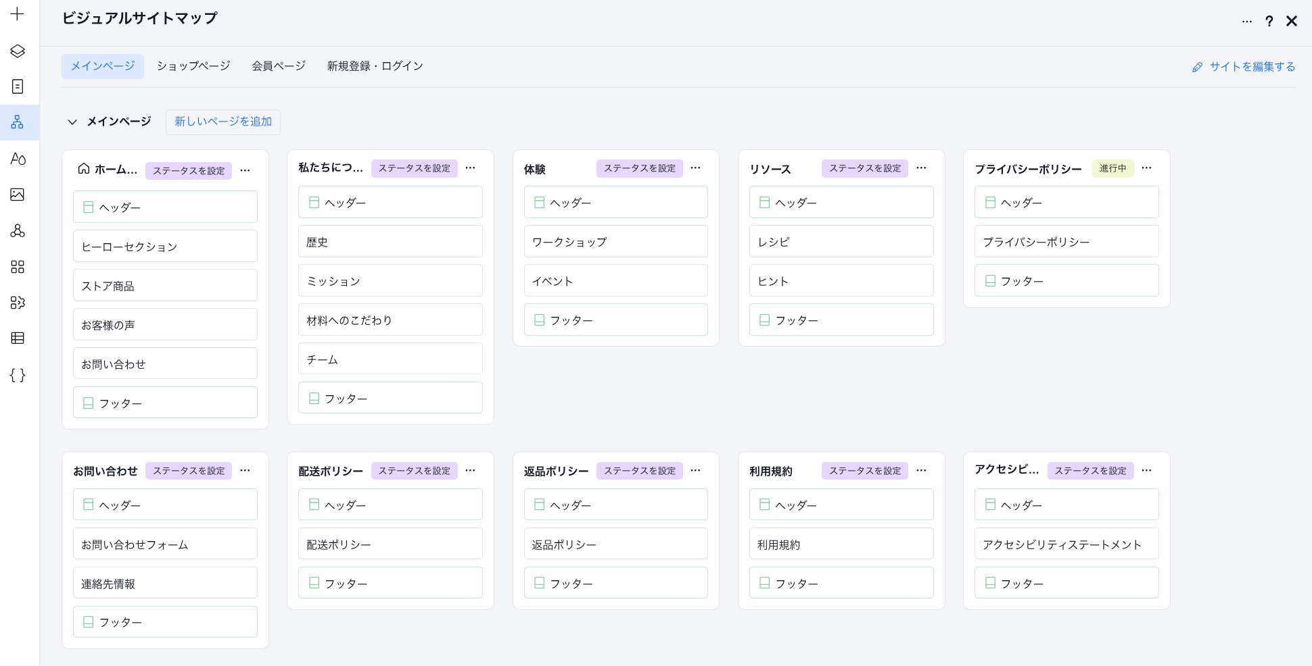Open the ホーム page card options menu
Screen dimensions: 1312x666
click(x=245, y=171)
